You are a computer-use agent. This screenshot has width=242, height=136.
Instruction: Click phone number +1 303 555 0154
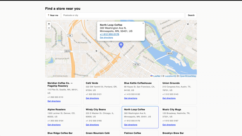click(x=55, y=121)
